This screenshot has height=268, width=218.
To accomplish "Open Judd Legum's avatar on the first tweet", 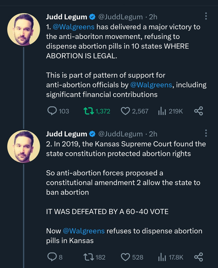I will click(x=24, y=30).
